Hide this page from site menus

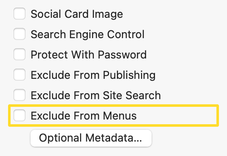click(19, 115)
